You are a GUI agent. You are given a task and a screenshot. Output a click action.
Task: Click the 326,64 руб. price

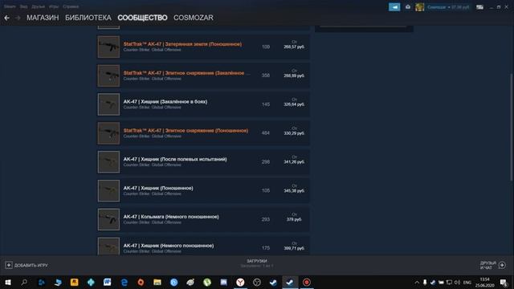(x=294, y=104)
